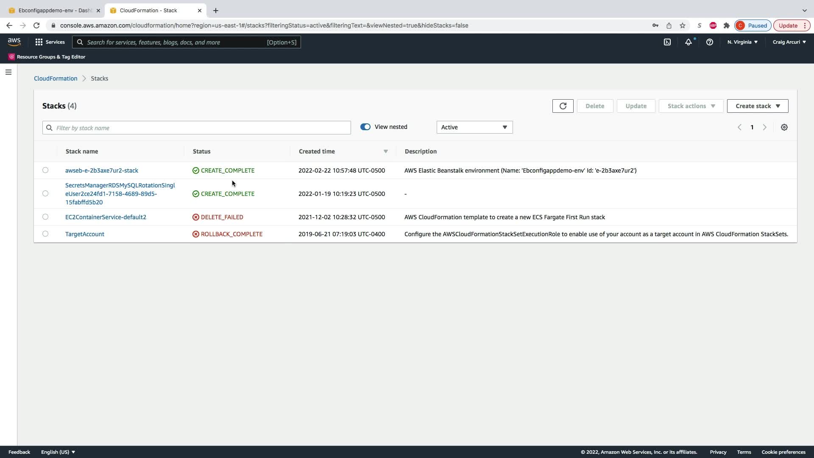Image resolution: width=814 pixels, height=458 pixels.
Task: Click the CloudFormation breadcrumb link
Action: [x=56, y=78]
